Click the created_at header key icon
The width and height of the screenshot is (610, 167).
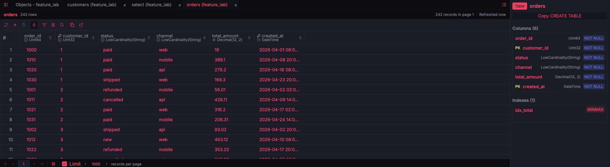(259, 36)
